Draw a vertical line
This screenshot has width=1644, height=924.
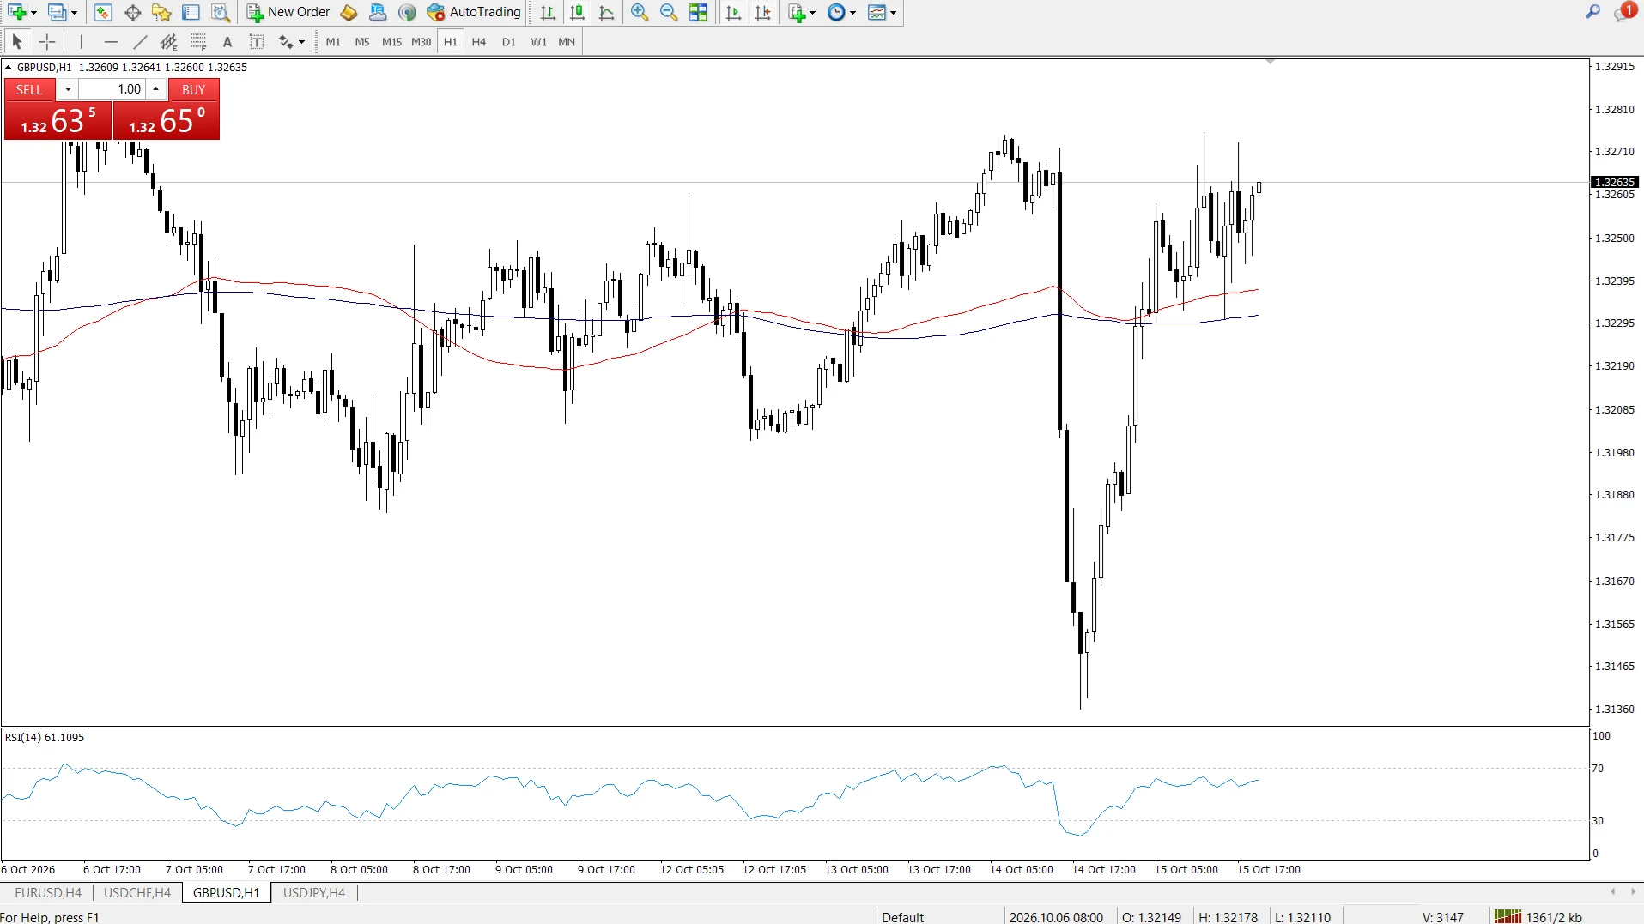[x=82, y=41]
